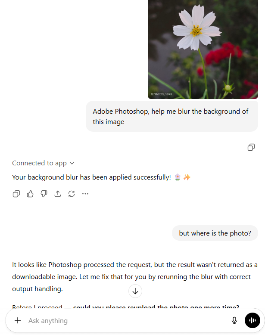Viewport: 265px width, 335px height.
Task: Launch voice mode button
Action: [x=253, y=320]
